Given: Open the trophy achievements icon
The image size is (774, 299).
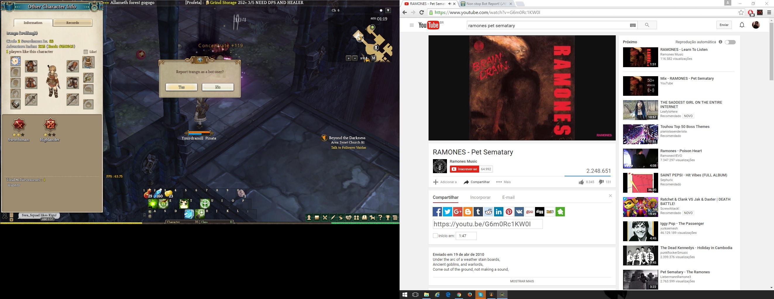Looking at the screenshot, I should coord(388,218).
